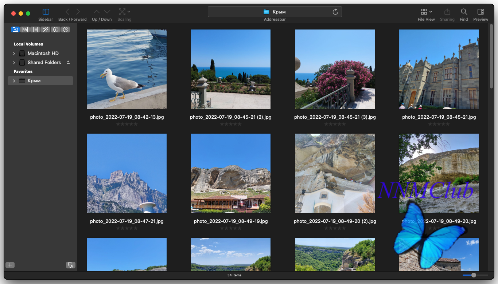Image resolution: width=498 pixels, height=284 pixels.
Task: Rate photo_2022-07-19_08-47-21.jpg using its stars
Action: pyautogui.click(x=127, y=228)
